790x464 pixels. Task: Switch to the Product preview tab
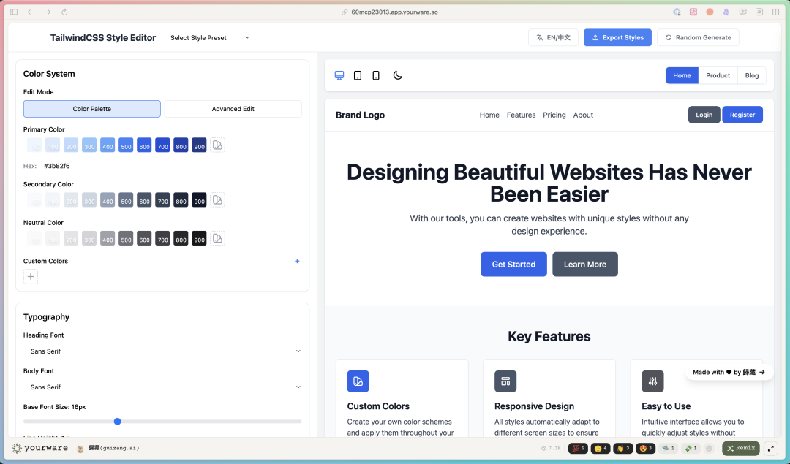pyautogui.click(x=718, y=75)
